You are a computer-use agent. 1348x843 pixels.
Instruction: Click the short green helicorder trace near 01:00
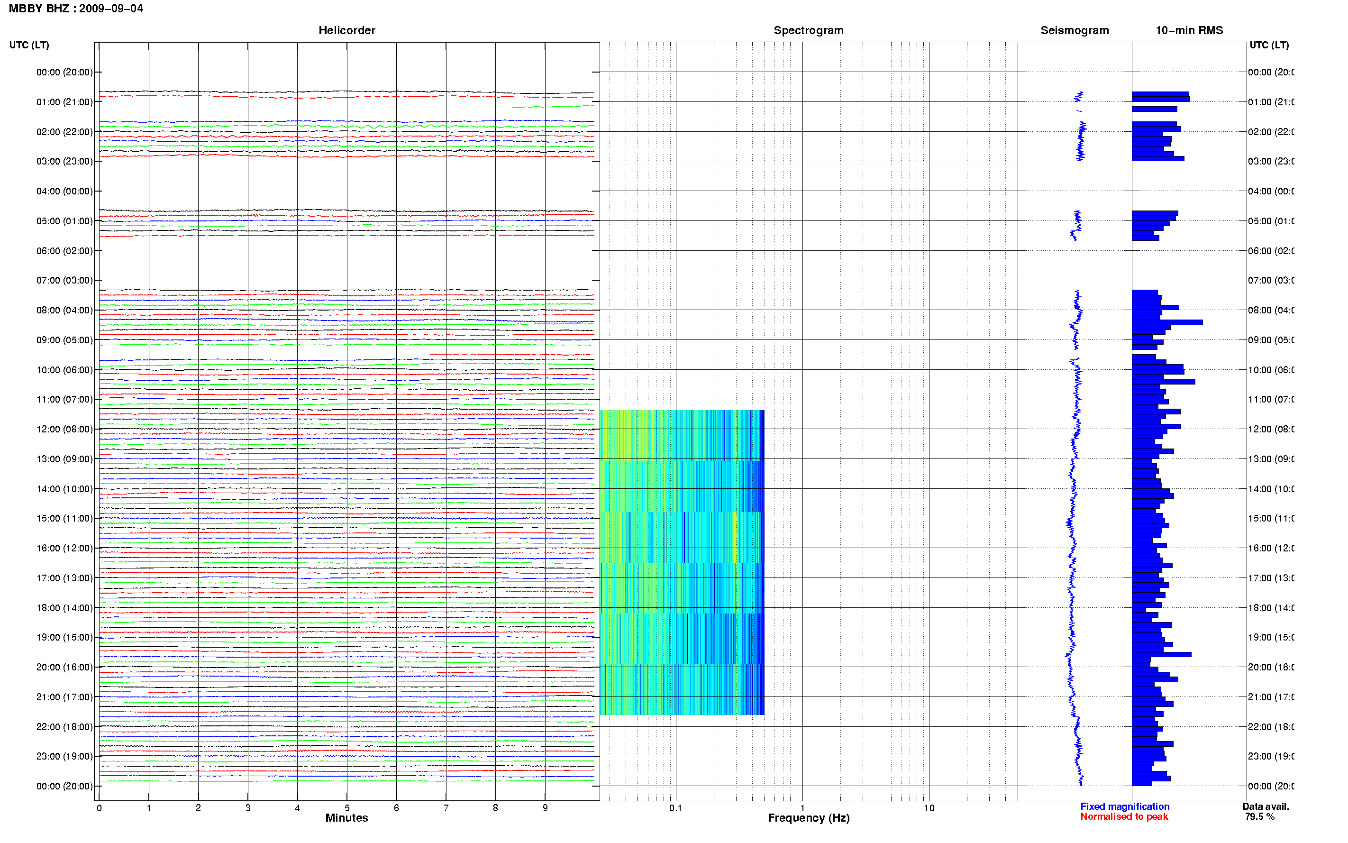553,106
